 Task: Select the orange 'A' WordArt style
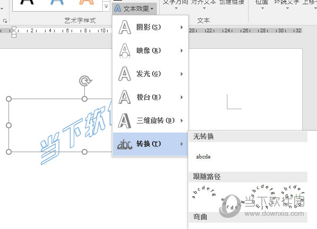pos(86,2)
